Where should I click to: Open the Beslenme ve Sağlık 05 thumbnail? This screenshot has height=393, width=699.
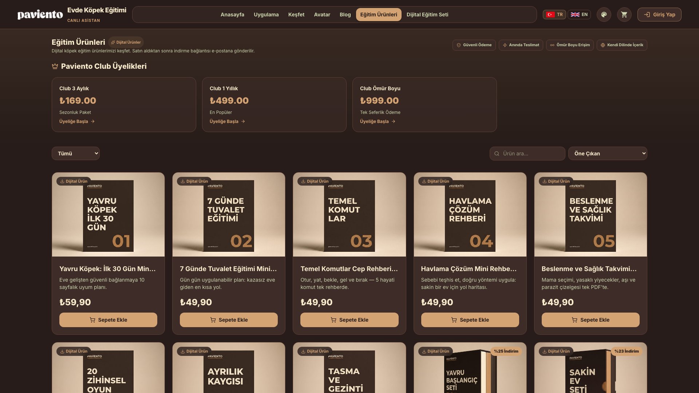point(591,215)
